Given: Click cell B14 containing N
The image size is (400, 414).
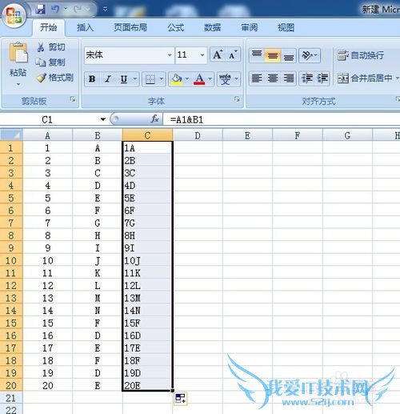Looking at the screenshot, I should point(98,311).
